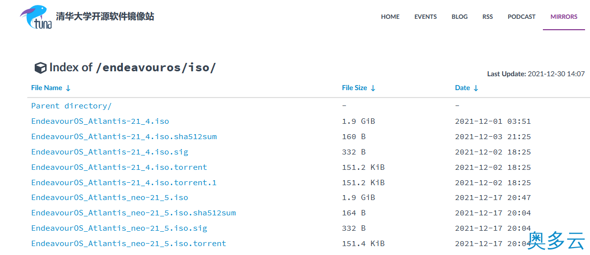Go to the BLOG page
Screen dimensions: 590x255
point(460,16)
